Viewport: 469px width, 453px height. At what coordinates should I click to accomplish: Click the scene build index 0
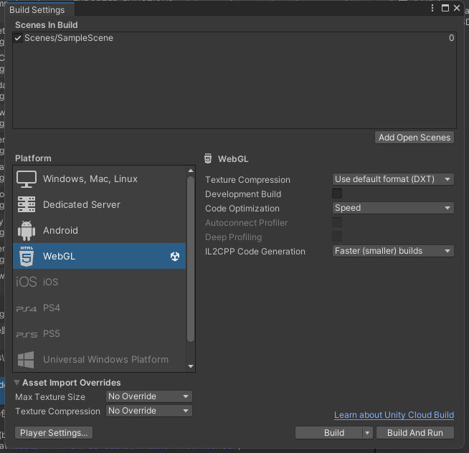(x=451, y=38)
